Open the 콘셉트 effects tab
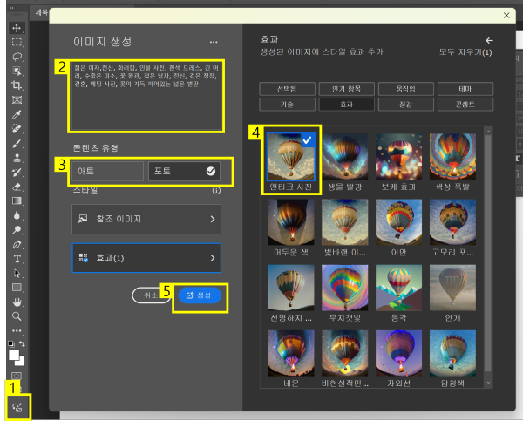The image size is (523, 421). coord(465,105)
